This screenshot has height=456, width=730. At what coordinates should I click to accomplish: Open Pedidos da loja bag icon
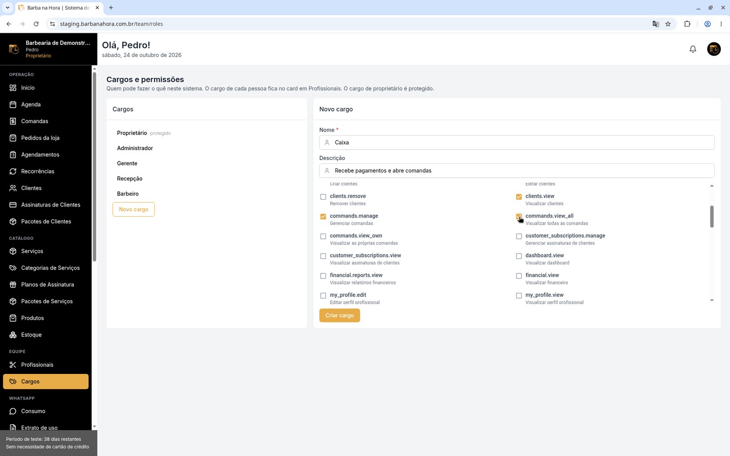point(13,138)
